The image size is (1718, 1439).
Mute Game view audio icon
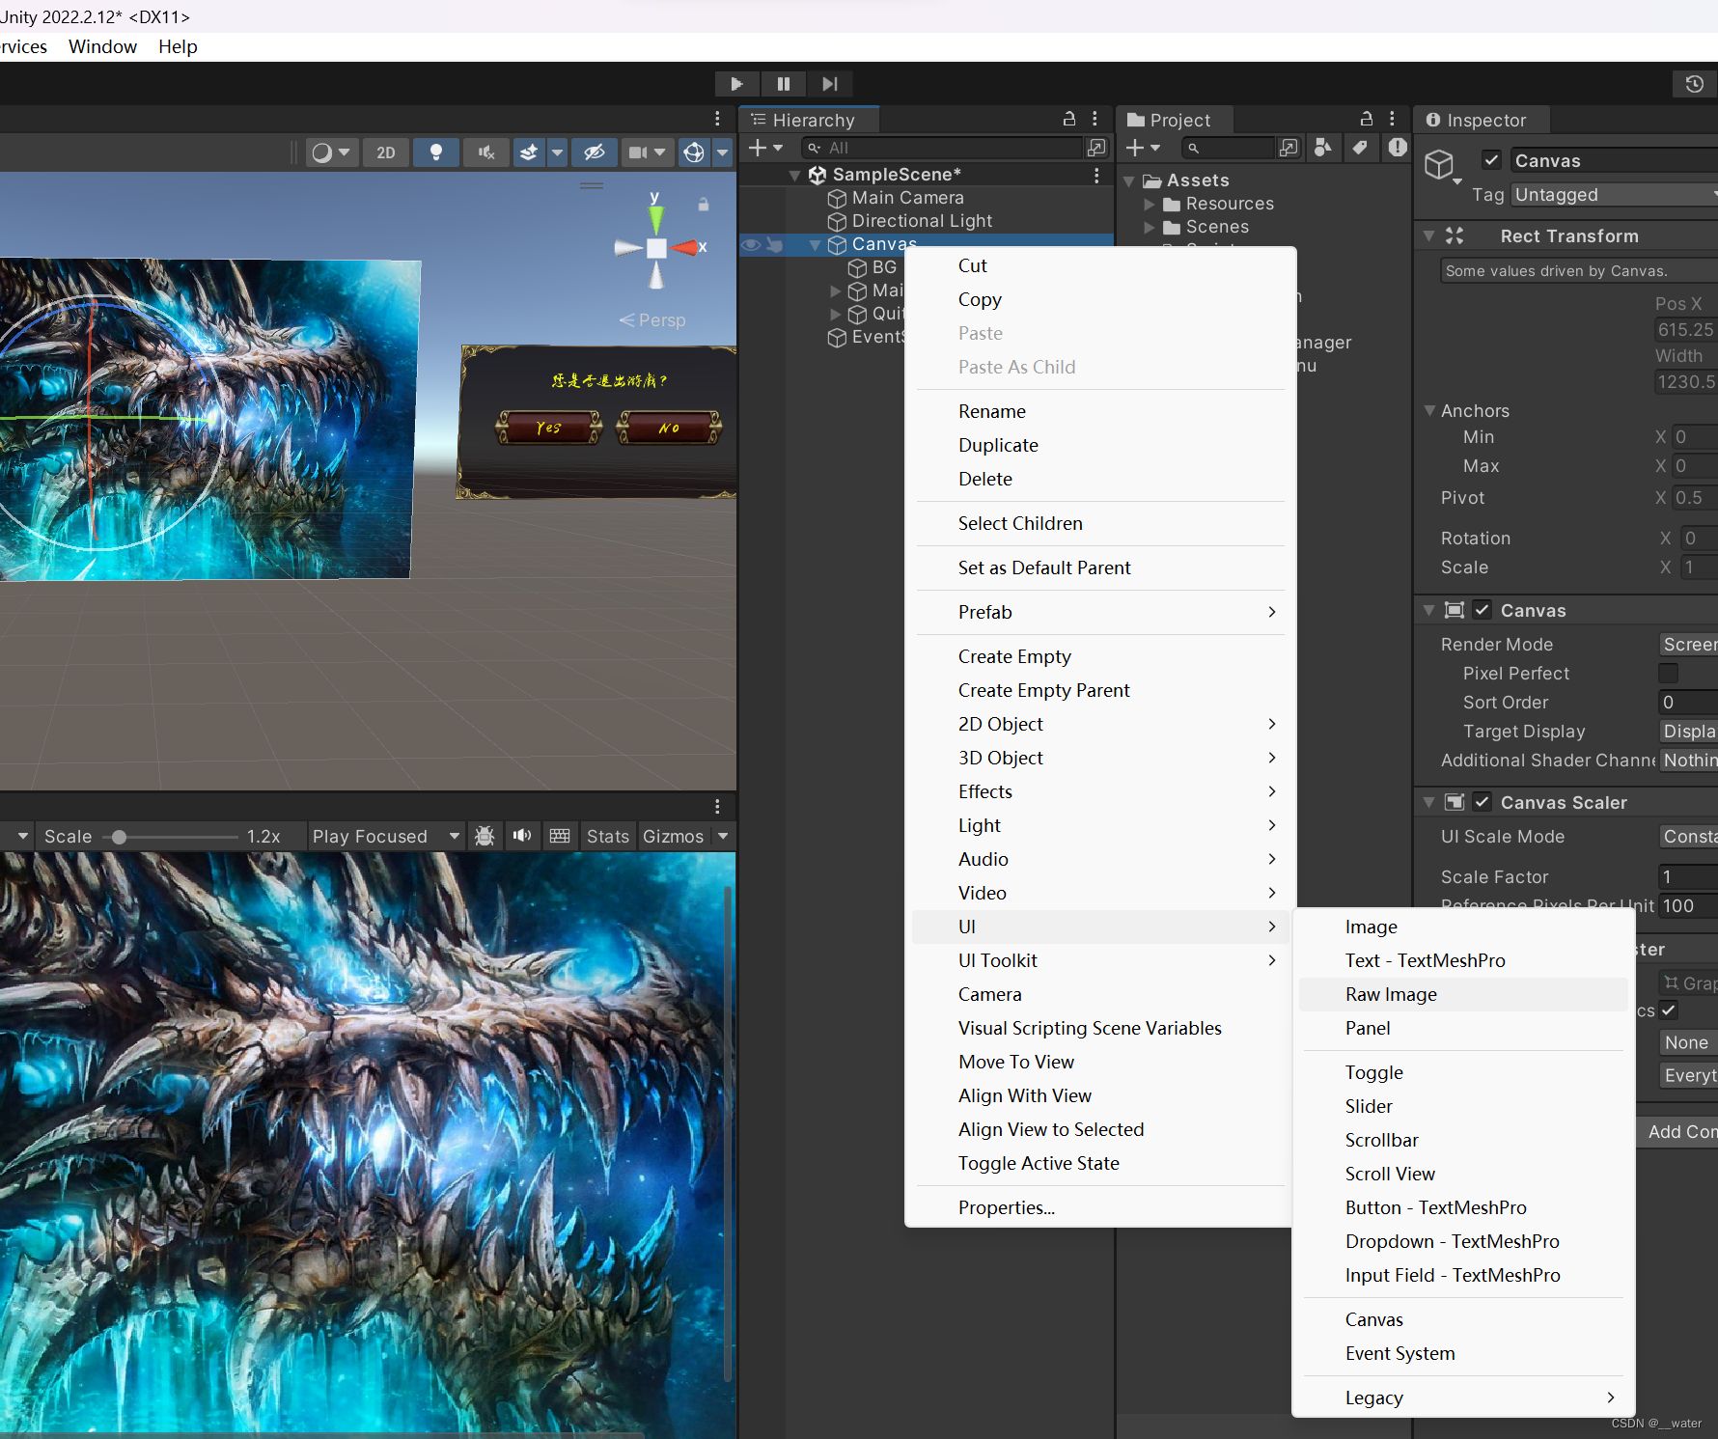point(522,836)
